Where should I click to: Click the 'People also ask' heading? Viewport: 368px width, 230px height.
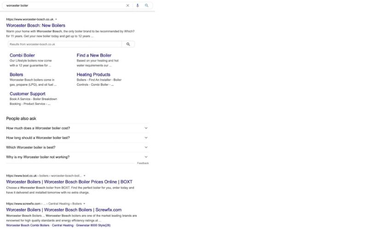[21, 119]
